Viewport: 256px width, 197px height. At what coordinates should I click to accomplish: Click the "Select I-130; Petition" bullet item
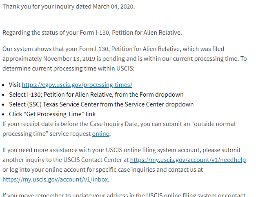coord(96,95)
